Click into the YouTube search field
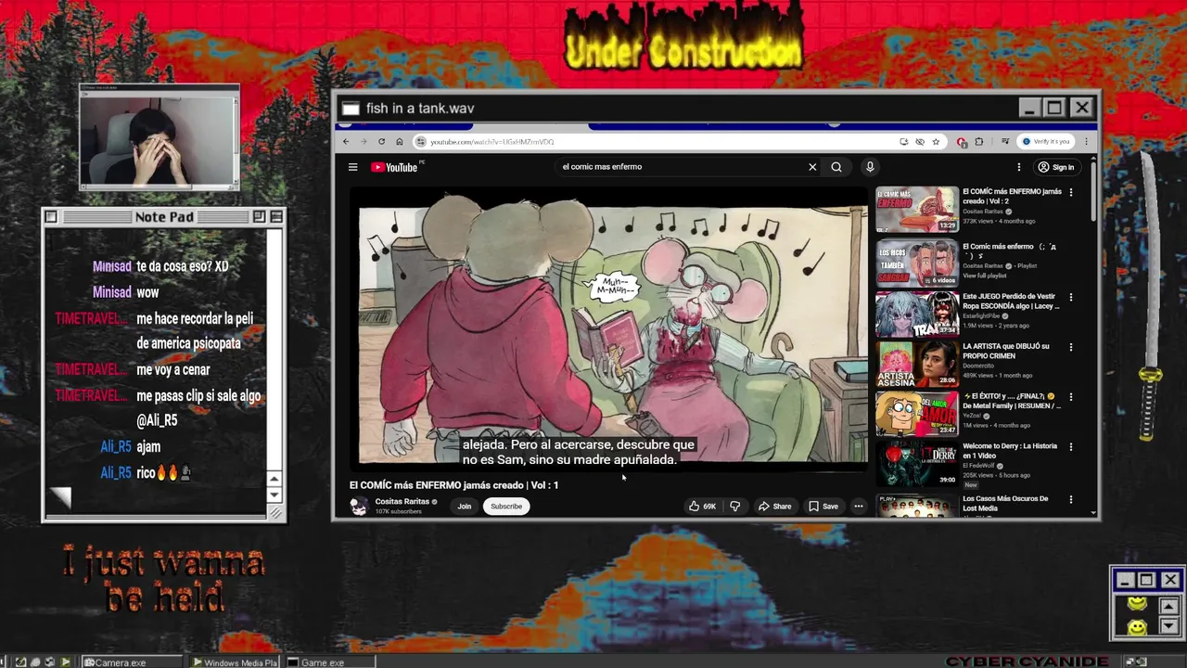Screen dimensions: 1187x668 (682, 167)
